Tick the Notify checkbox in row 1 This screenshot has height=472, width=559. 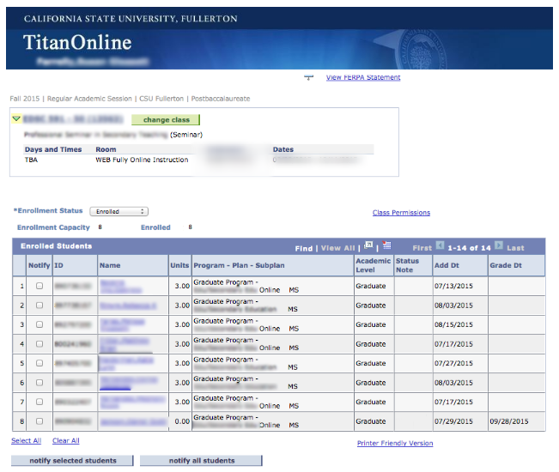coord(39,286)
